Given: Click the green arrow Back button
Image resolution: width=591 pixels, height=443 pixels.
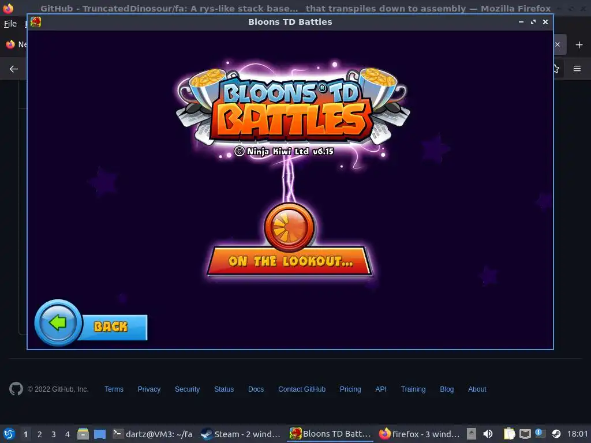Looking at the screenshot, I should coord(58,323).
